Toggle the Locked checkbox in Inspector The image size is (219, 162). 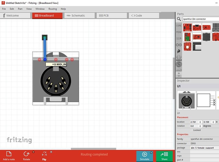192,130
